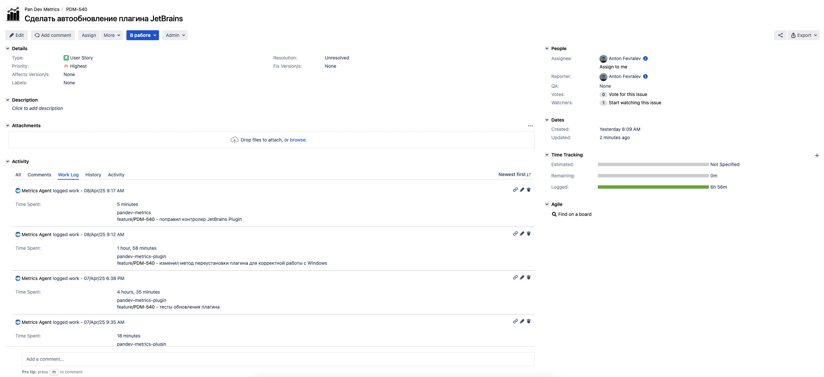Collapse the Dates section
The height and width of the screenshot is (377, 824).
[547, 120]
